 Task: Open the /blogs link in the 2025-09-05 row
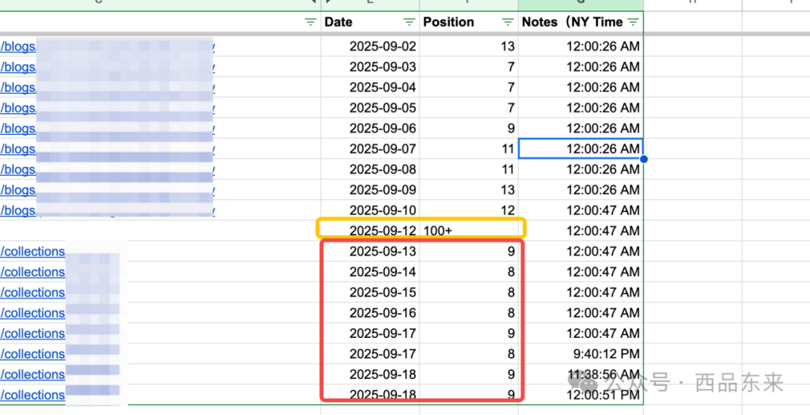click(x=18, y=108)
